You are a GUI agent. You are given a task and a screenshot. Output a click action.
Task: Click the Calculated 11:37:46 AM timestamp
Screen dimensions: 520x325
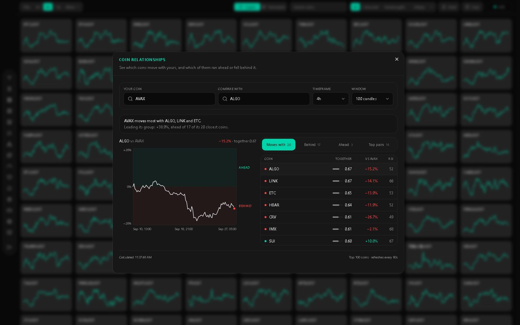click(135, 257)
